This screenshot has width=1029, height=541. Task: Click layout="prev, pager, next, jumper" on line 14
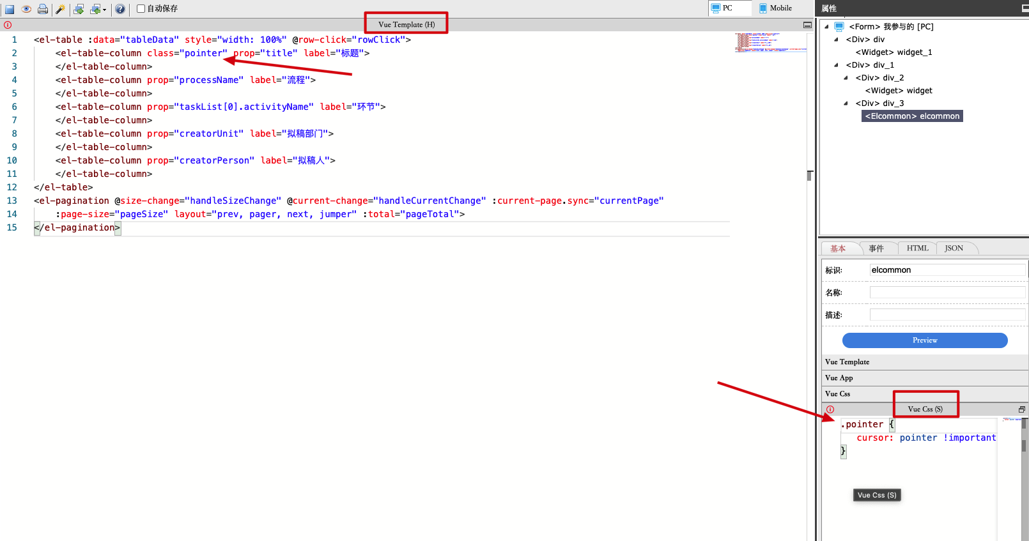pyautogui.click(x=266, y=214)
